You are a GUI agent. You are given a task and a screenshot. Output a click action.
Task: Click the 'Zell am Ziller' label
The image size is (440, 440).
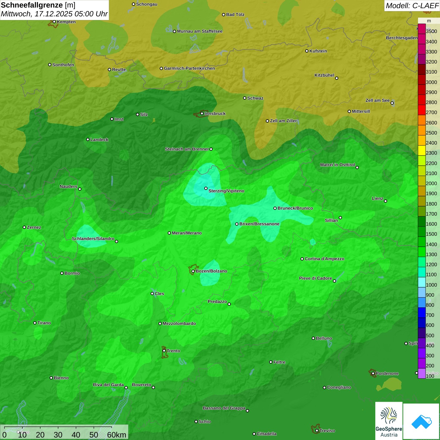(x=283, y=121)
